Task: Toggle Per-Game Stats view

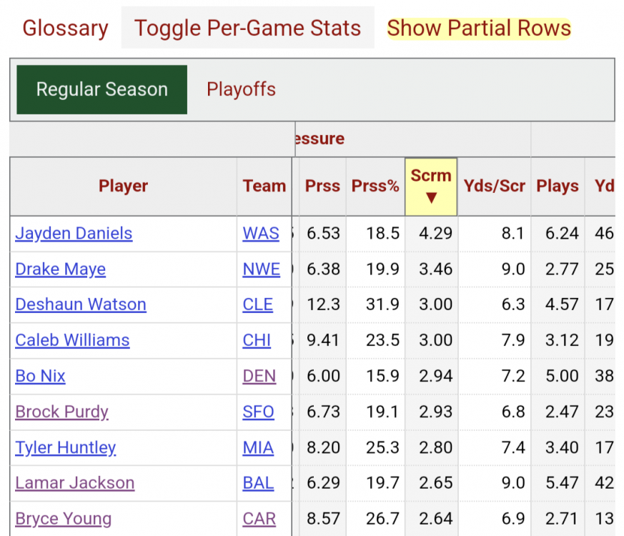Action: 247,29
